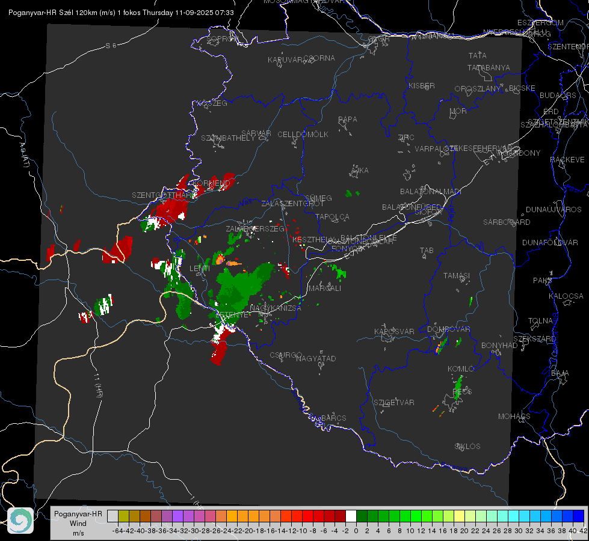Screen dimensions: 589x541
Task: Click the radar title text at the top
Action: (121, 13)
